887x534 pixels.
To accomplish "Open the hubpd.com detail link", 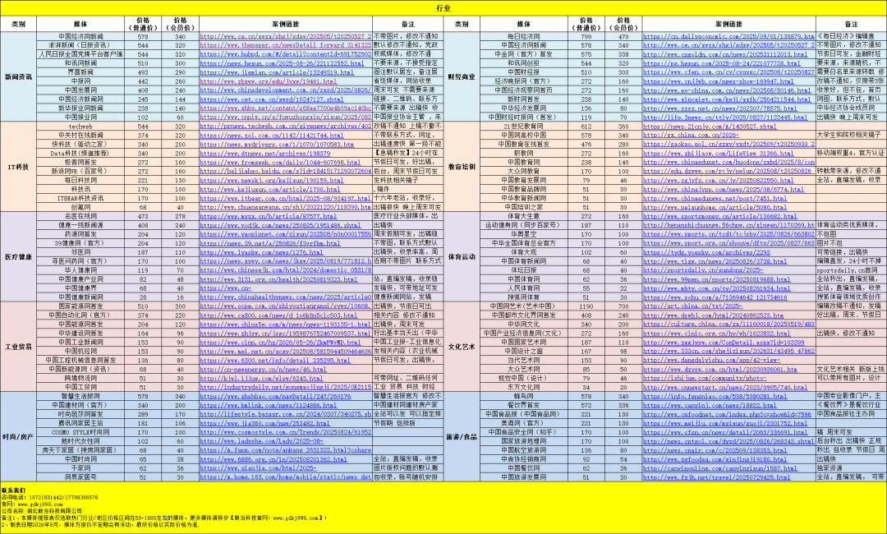I will click(x=285, y=54).
